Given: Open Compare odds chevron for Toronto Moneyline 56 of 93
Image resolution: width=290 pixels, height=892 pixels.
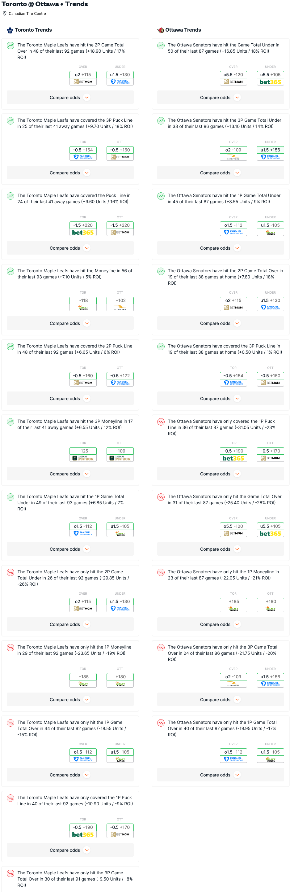Looking at the screenshot, I should coord(87,323).
